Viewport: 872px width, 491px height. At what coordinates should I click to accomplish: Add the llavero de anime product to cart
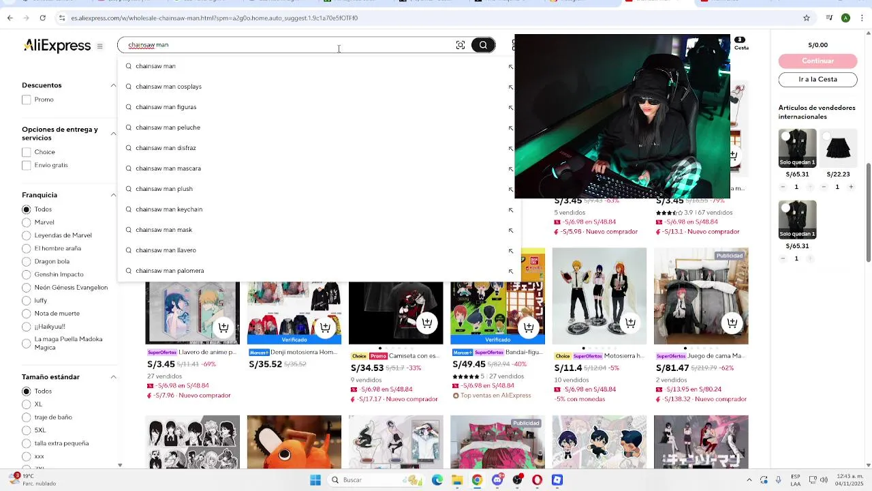point(223,327)
